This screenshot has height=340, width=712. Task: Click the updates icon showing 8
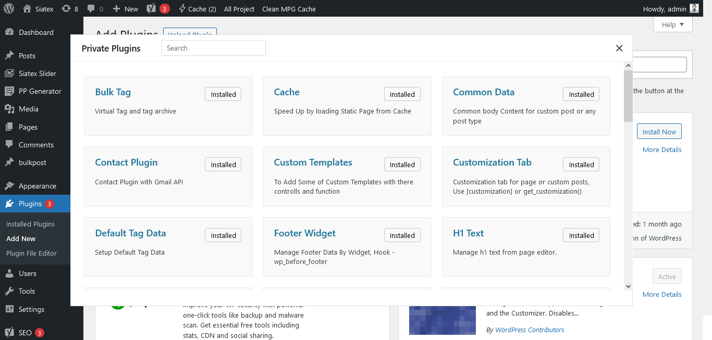click(65, 8)
